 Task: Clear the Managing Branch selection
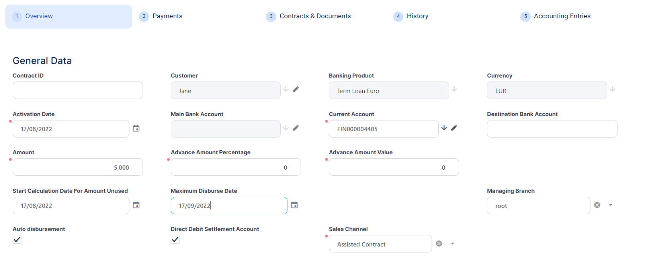tap(597, 205)
